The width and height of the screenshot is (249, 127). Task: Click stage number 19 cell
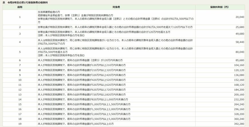[20, 124]
